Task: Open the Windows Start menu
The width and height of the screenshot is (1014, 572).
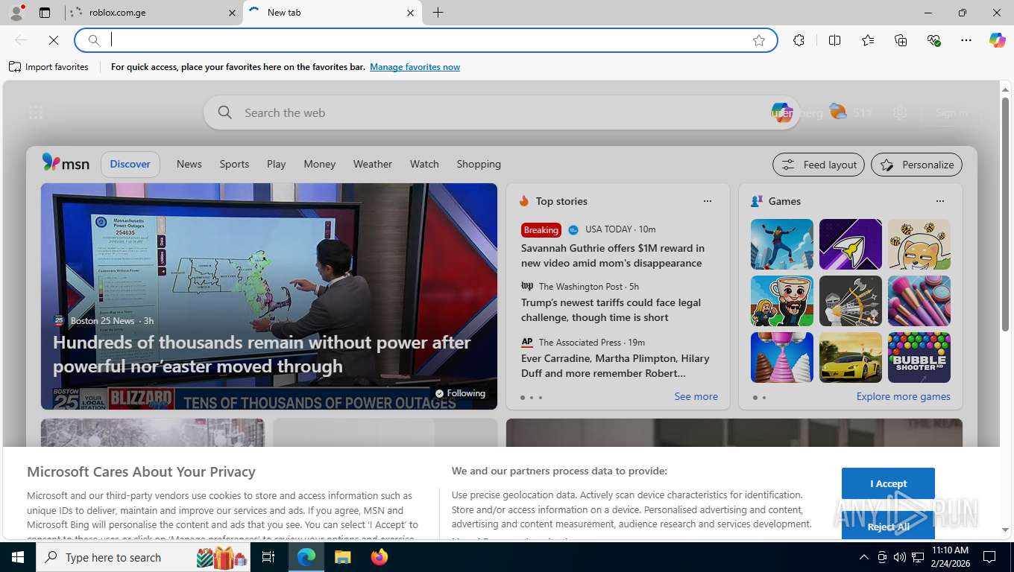Action: coord(18,557)
